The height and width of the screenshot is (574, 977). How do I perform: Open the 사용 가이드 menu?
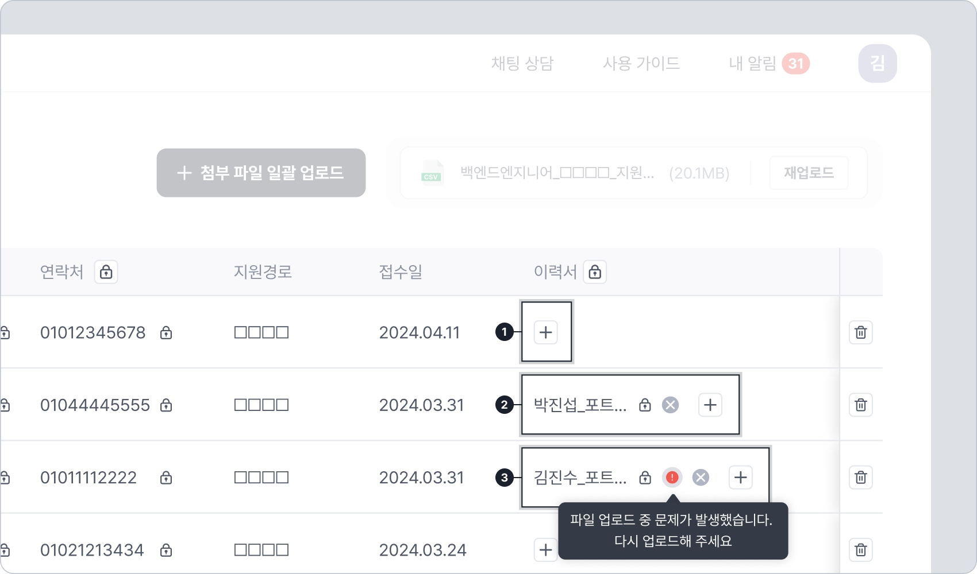point(641,63)
